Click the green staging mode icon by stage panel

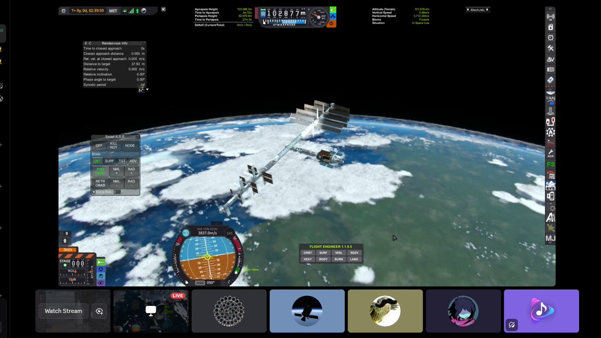[101, 262]
